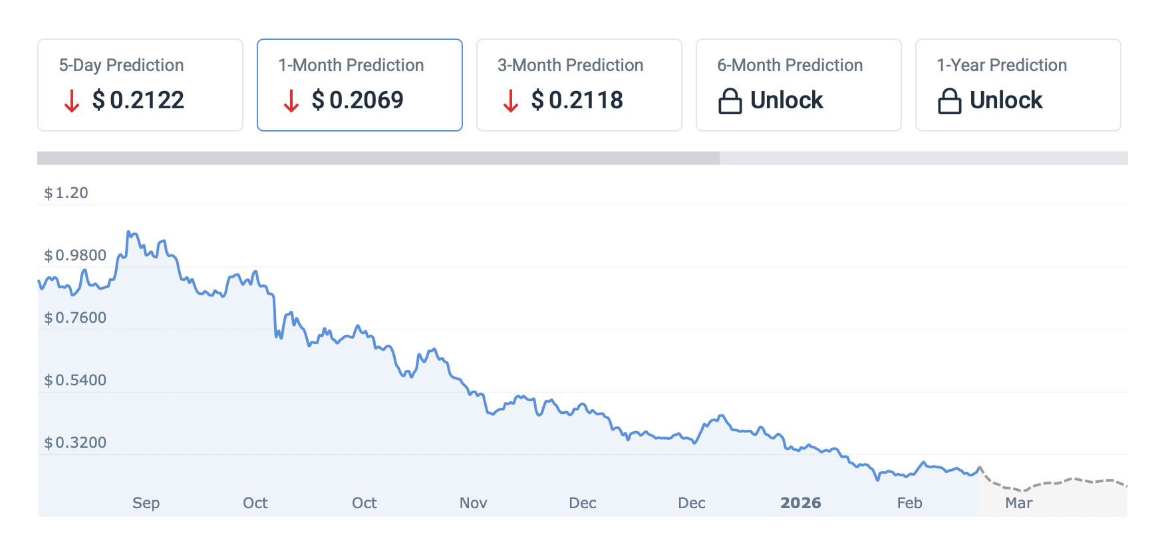Click the lock icon in 6-Month Prediction
1164x558 pixels.
730,101
